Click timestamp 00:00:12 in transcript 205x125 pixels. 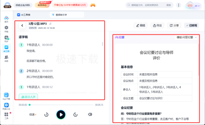[x=47, y=87]
